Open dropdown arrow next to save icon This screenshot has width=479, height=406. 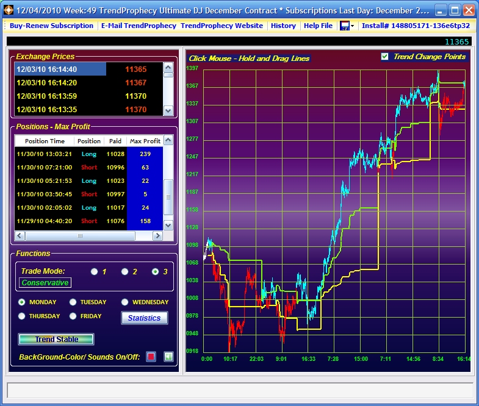pos(352,26)
